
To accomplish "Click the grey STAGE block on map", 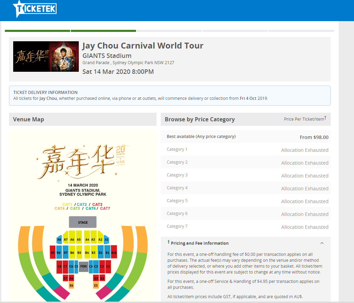I will coord(83,222).
